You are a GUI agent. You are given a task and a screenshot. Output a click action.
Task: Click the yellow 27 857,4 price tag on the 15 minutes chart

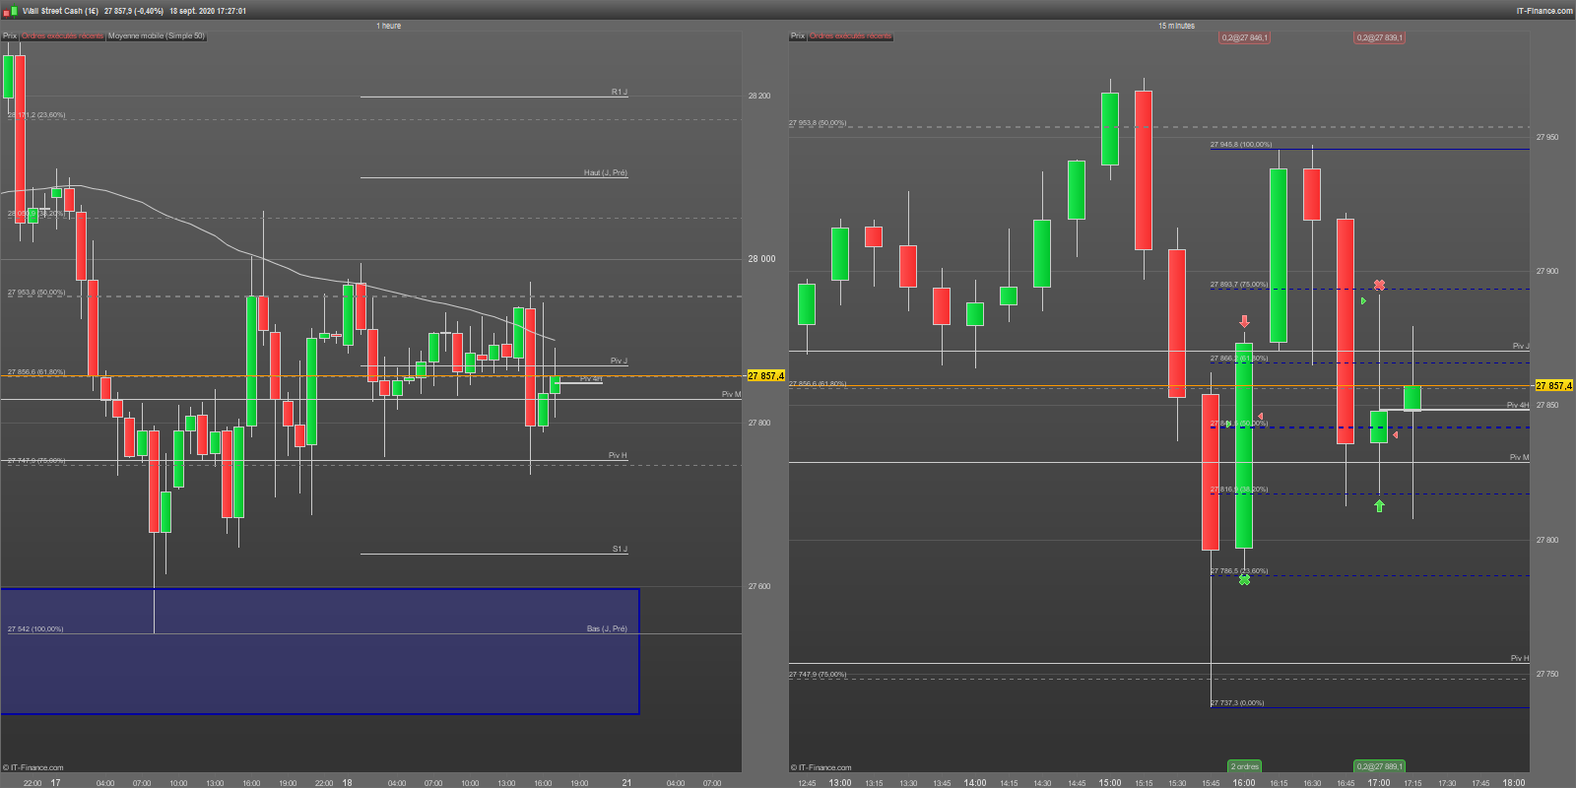point(1554,386)
